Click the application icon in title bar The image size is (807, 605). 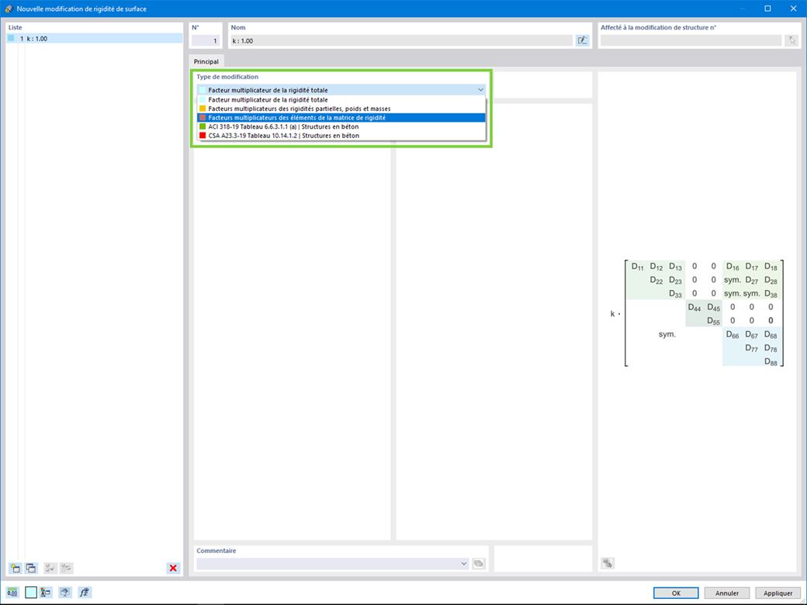click(9, 9)
